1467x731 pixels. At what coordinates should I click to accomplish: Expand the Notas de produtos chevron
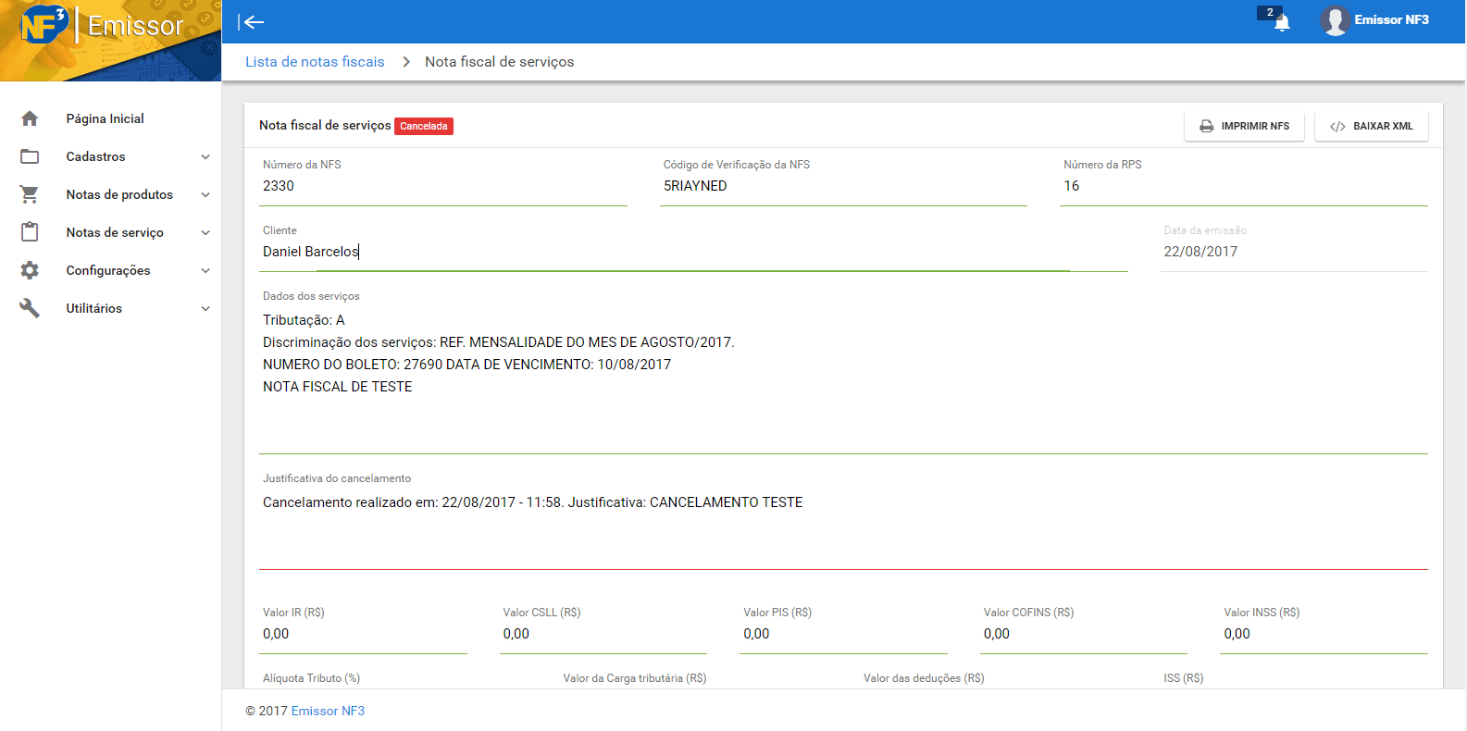pos(205,194)
